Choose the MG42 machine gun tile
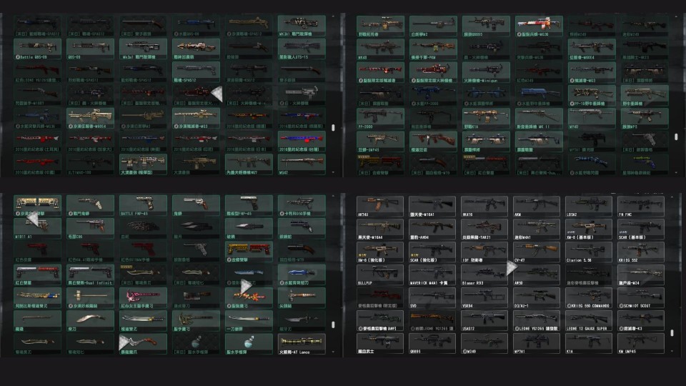 tap(302, 165)
